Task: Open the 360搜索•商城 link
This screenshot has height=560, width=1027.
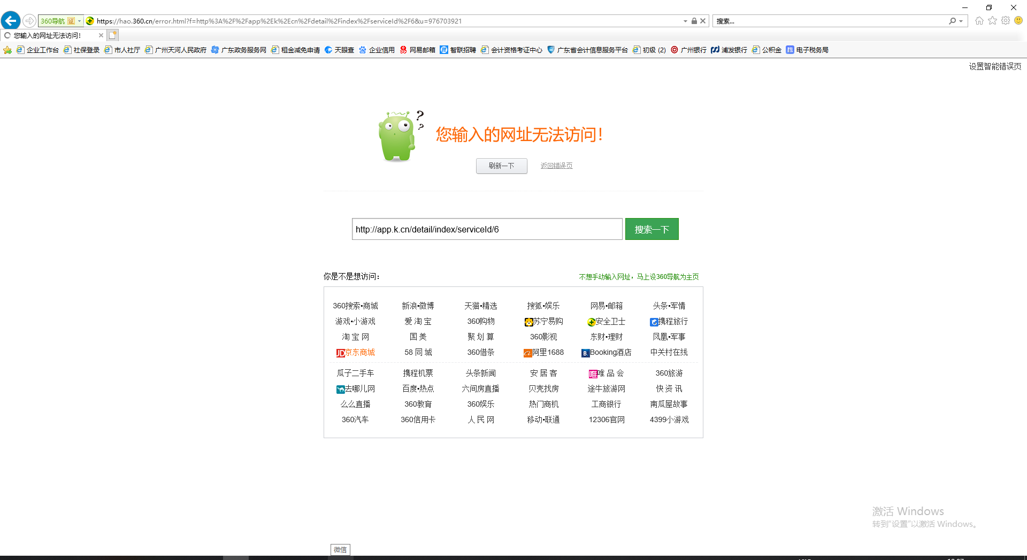Action: (355, 306)
